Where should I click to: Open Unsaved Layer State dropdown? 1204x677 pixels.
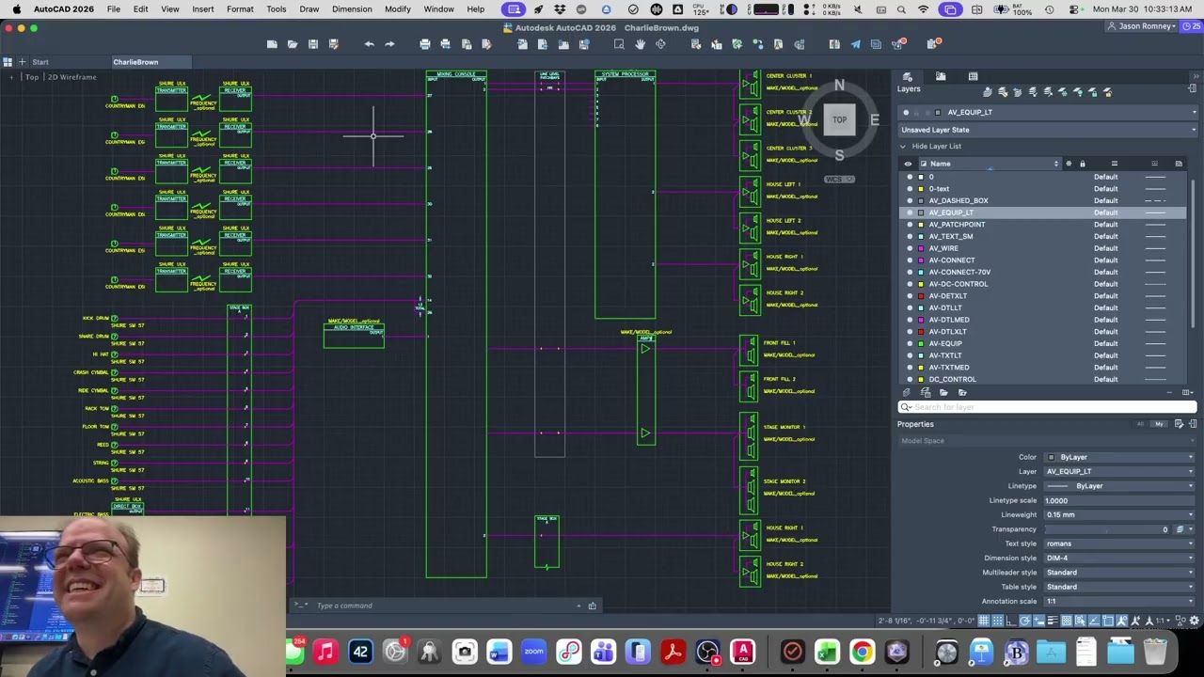point(1047,130)
